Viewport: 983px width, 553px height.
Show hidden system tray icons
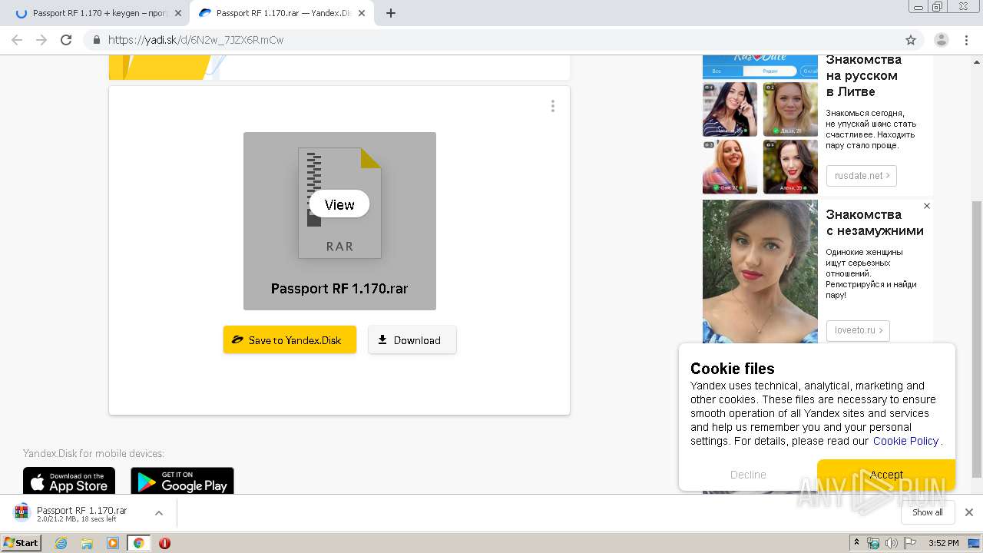[857, 543]
